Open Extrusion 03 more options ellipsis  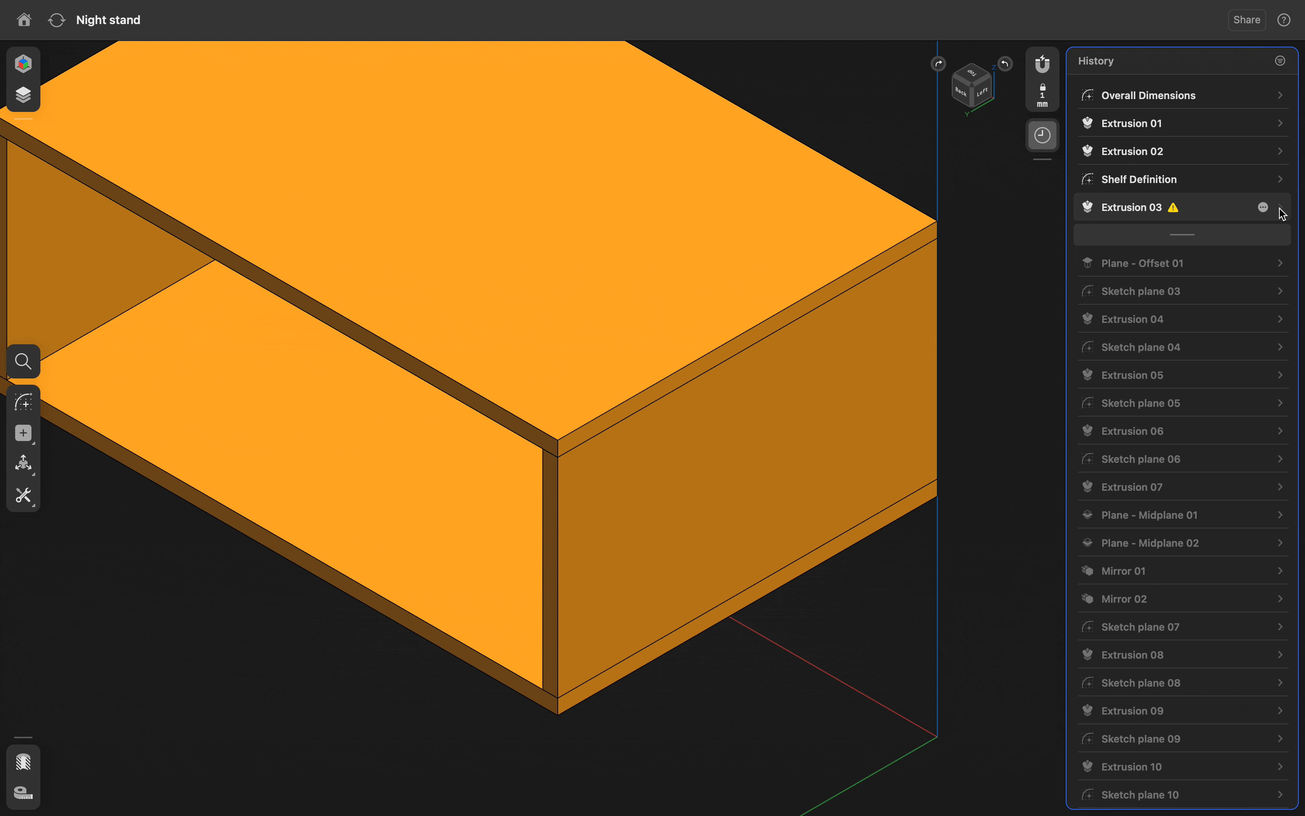tap(1262, 207)
